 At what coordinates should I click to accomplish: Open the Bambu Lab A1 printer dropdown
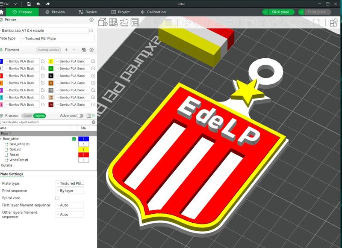[x=44, y=30]
